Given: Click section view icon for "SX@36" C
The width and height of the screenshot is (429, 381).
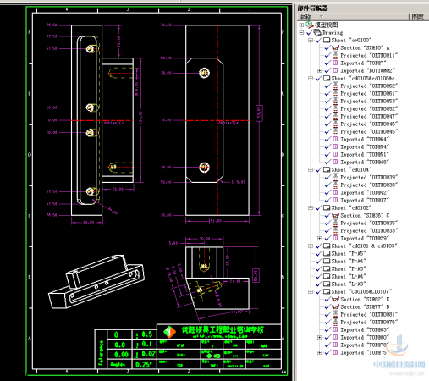Looking at the screenshot, I should 335,215.
